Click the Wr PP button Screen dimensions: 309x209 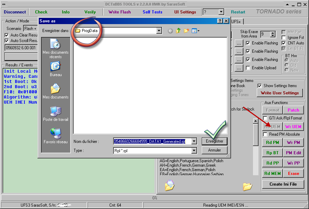tap(294, 163)
